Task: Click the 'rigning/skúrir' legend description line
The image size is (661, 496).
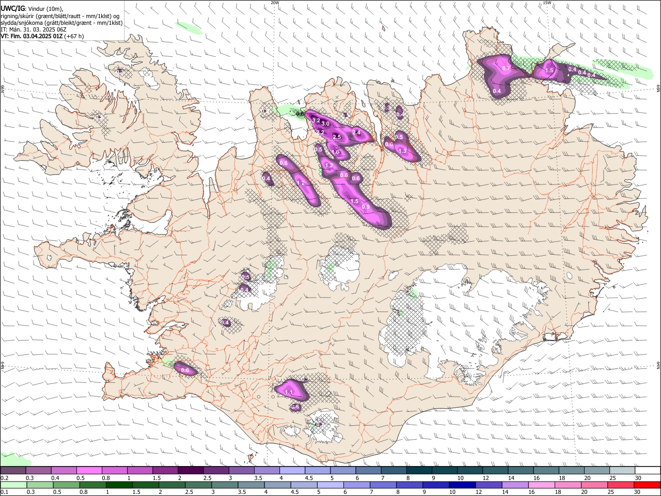Action: coord(60,16)
